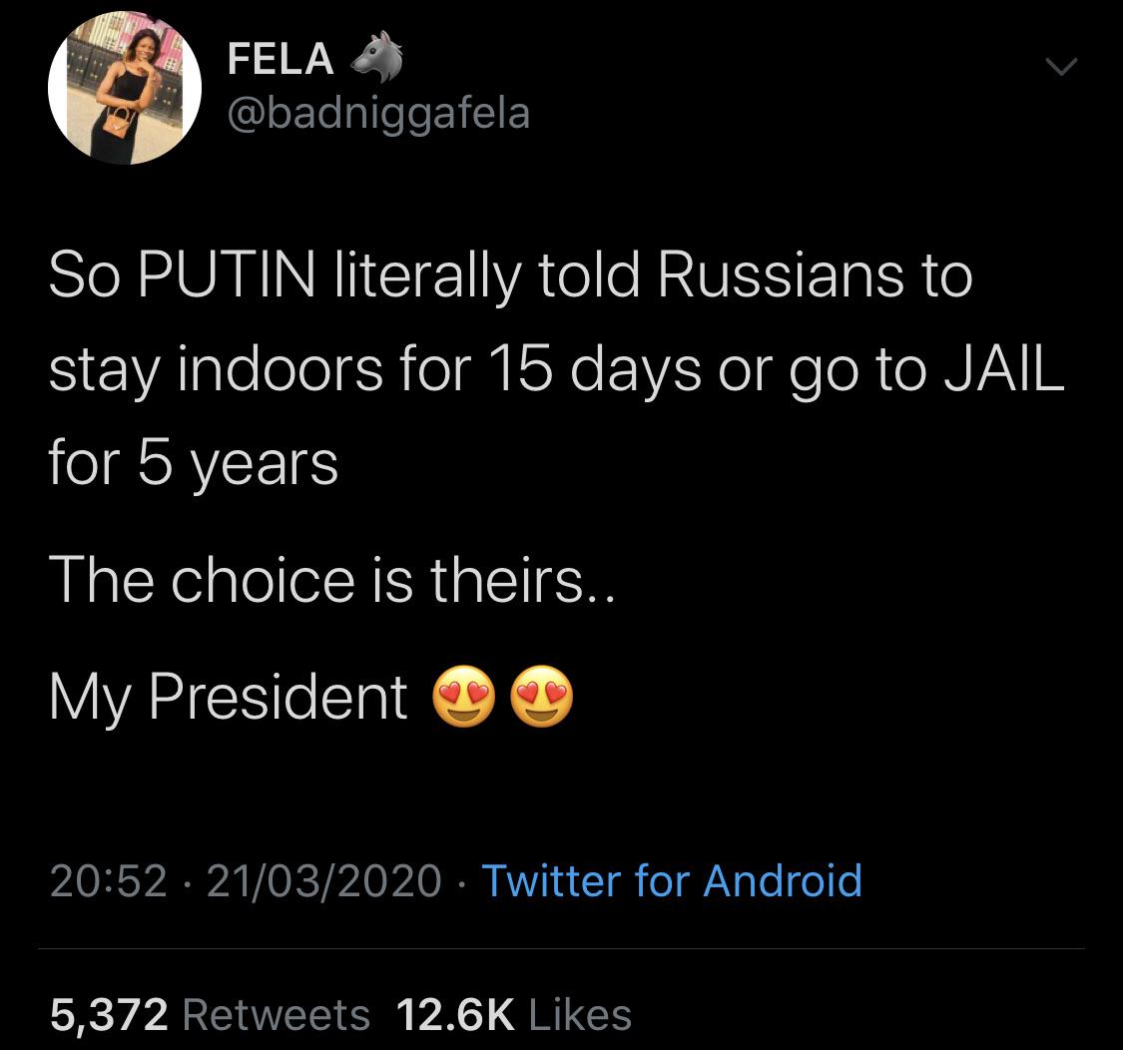
Task: Click the wolf emoji beside FELA
Action: coord(374,59)
